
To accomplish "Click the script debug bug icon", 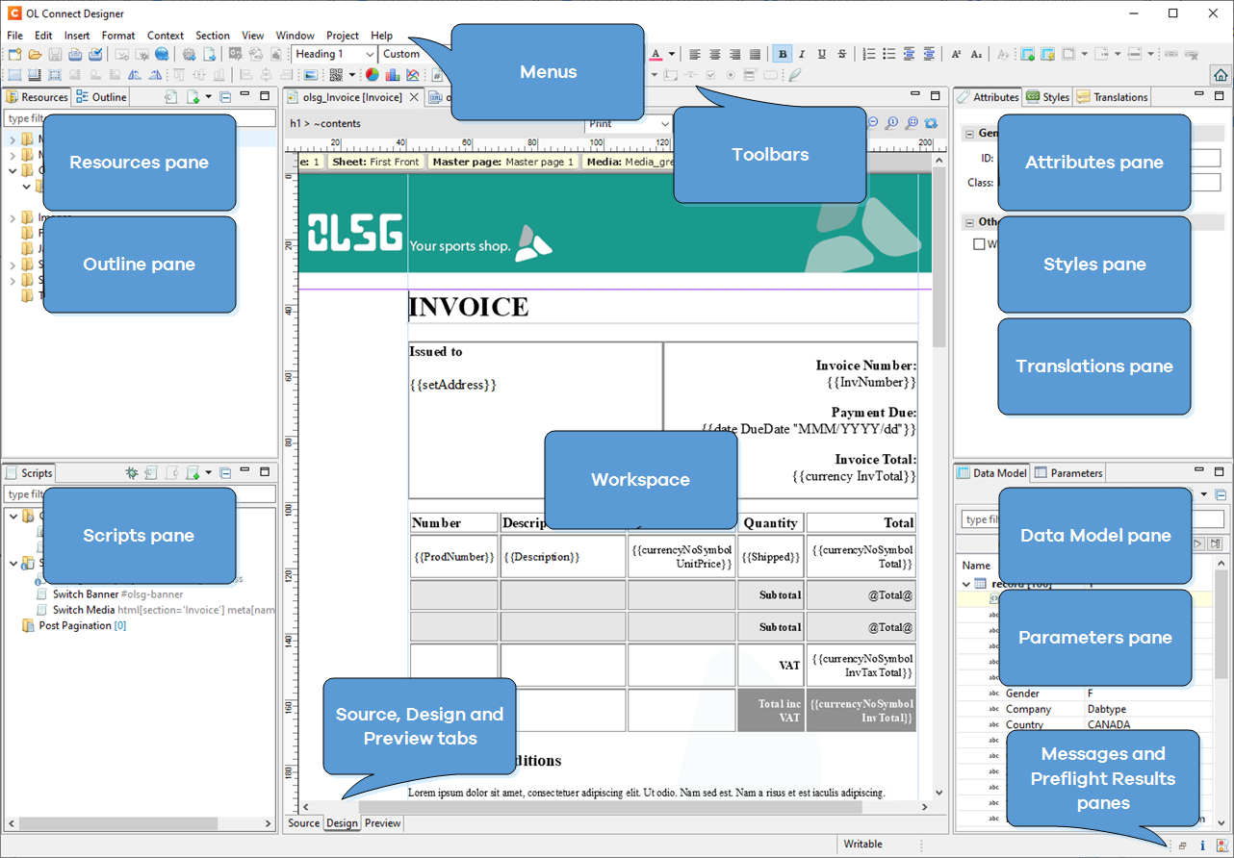I will tap(132, 473).
